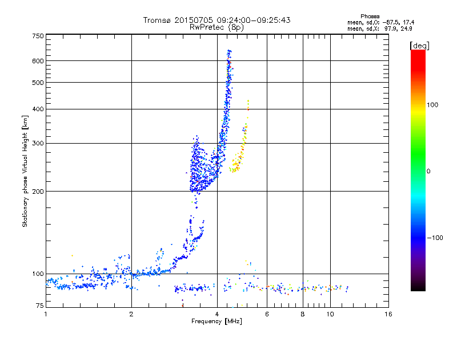
Task: Click the x-axis '10' tick label
Action: click(x=330, y=314)
